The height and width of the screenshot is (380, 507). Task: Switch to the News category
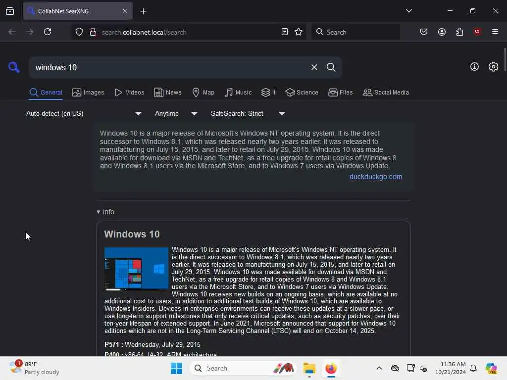pyautogui.click(x=168, y=93)
